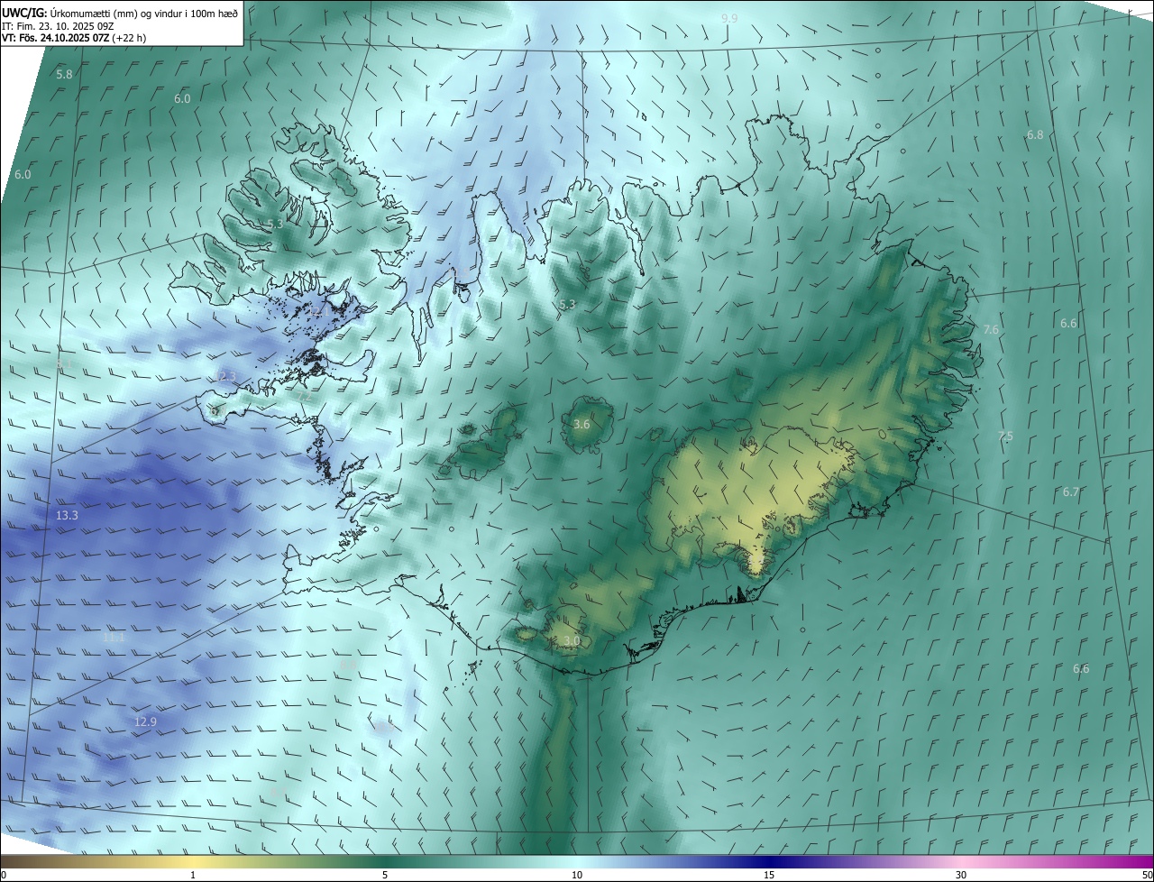Screen dimensions: 1154x882
Task: Click the 3.6 value label over the glacier
Action: coord(582,424)
